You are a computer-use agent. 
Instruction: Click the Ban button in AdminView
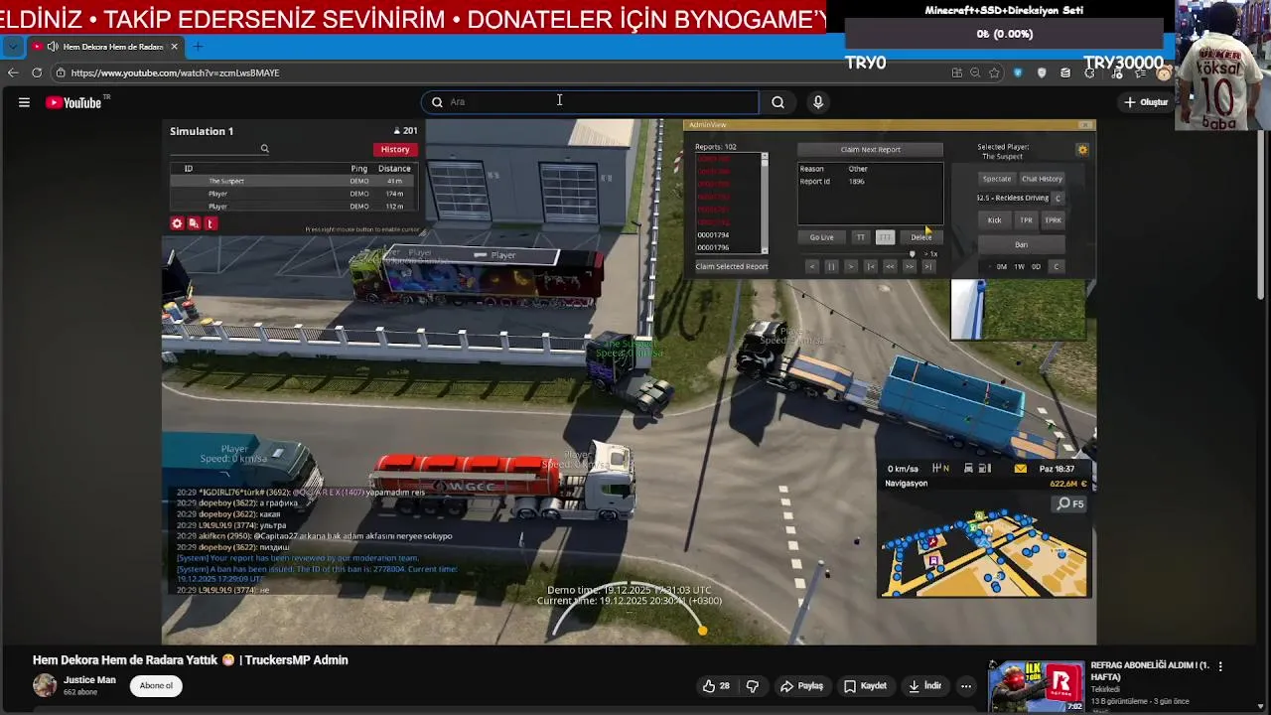(1021, 244)
